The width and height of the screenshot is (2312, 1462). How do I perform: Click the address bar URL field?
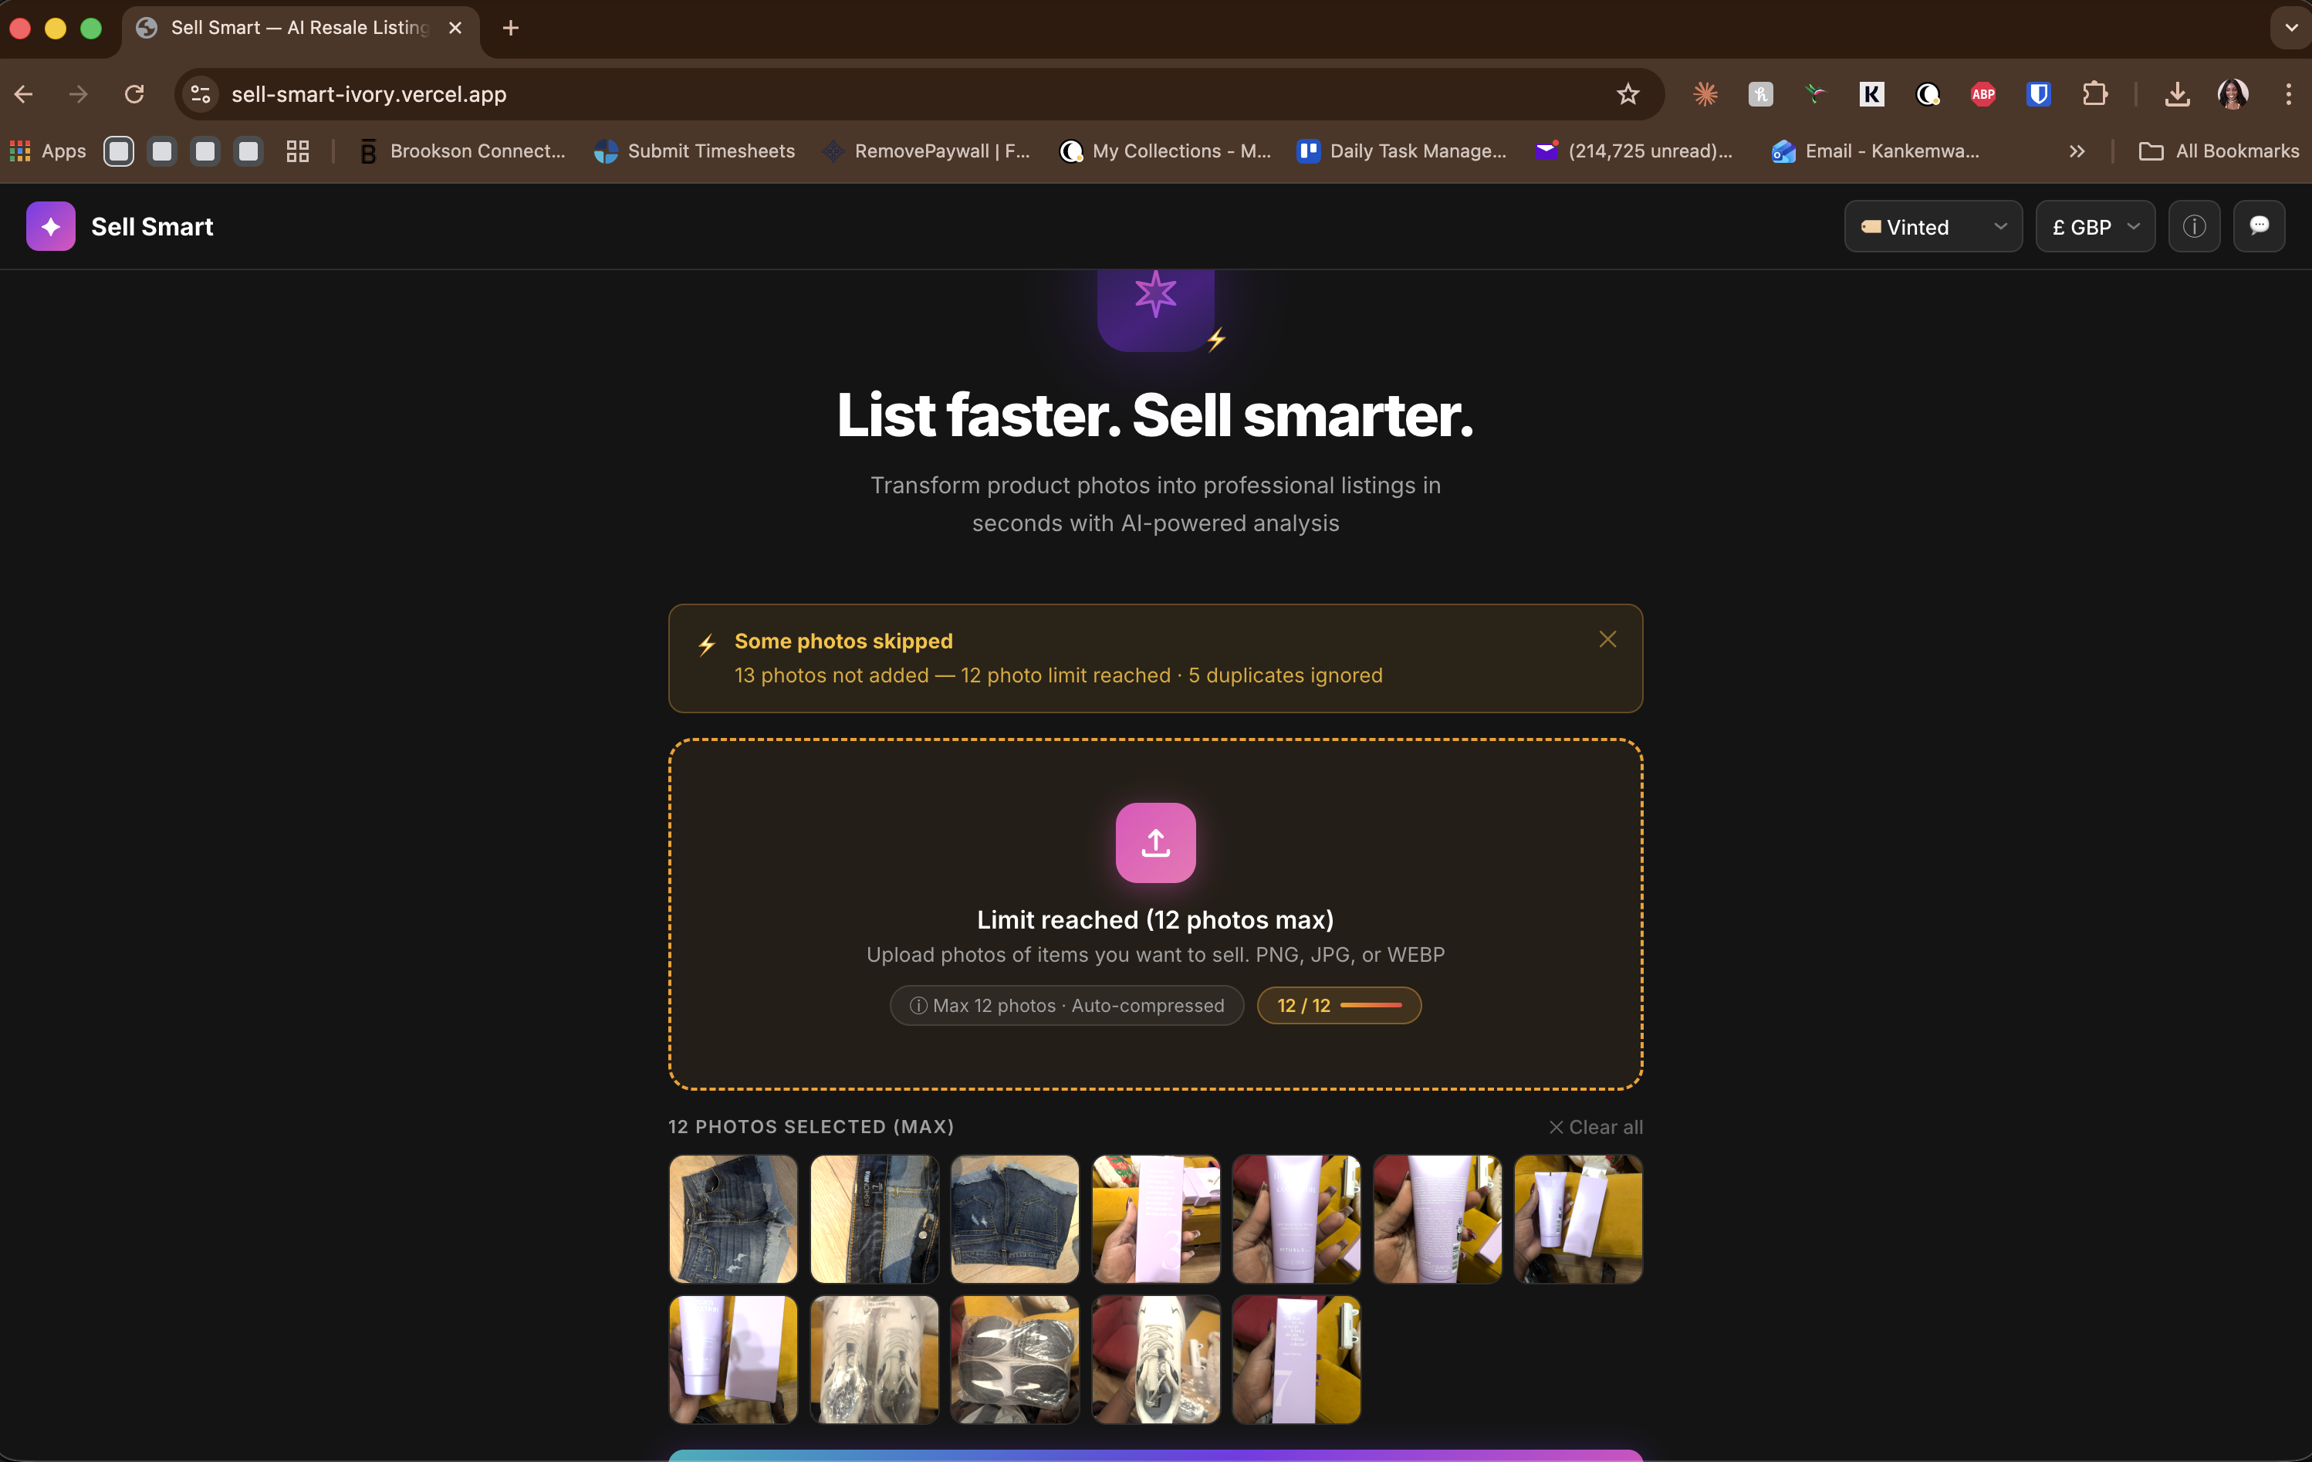click(864, 94)
